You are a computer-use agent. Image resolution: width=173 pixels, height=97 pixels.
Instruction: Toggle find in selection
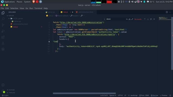[151, 19]
